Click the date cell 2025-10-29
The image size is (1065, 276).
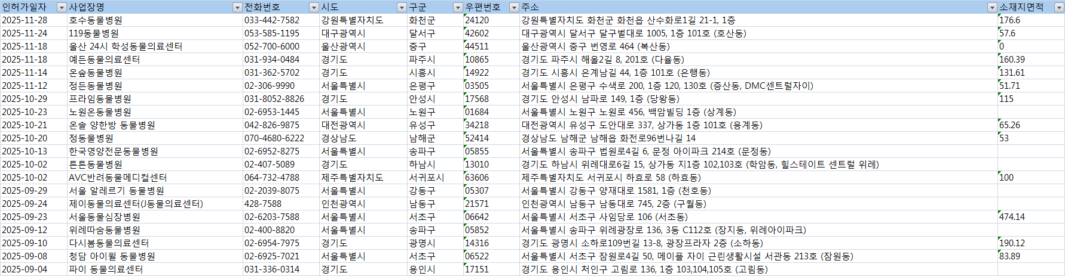pyautogui.click(x=33, y=99)
